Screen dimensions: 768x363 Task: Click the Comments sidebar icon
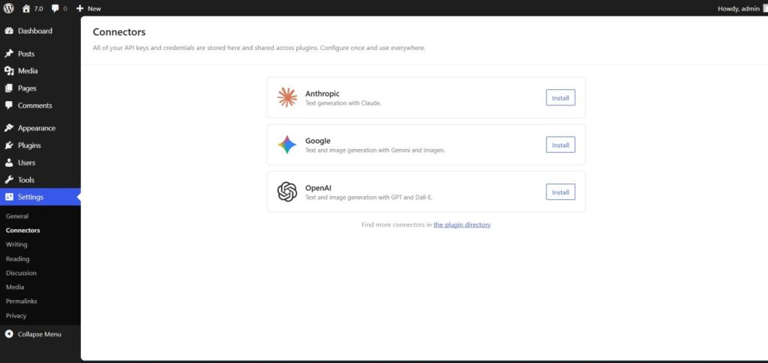tap(9, 106)
